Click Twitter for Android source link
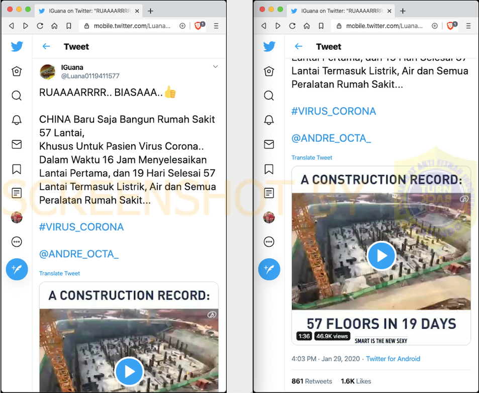The height and width of the screenshot is (393, 479). click(393, 359)
